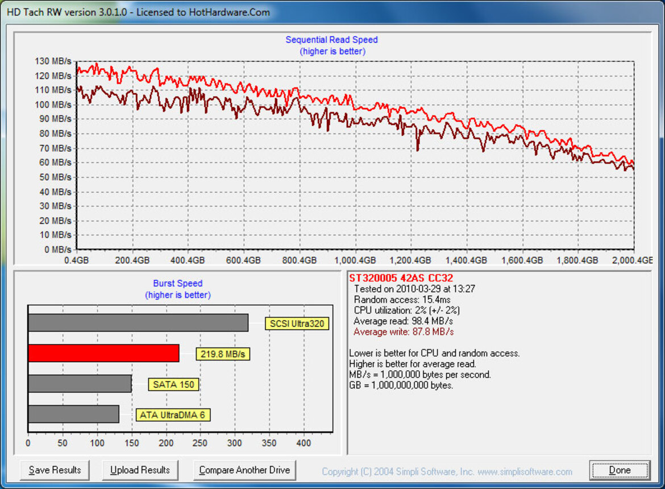Click the Random access: 15.4ms value
The image size is (665, 489).
point(402,300)
